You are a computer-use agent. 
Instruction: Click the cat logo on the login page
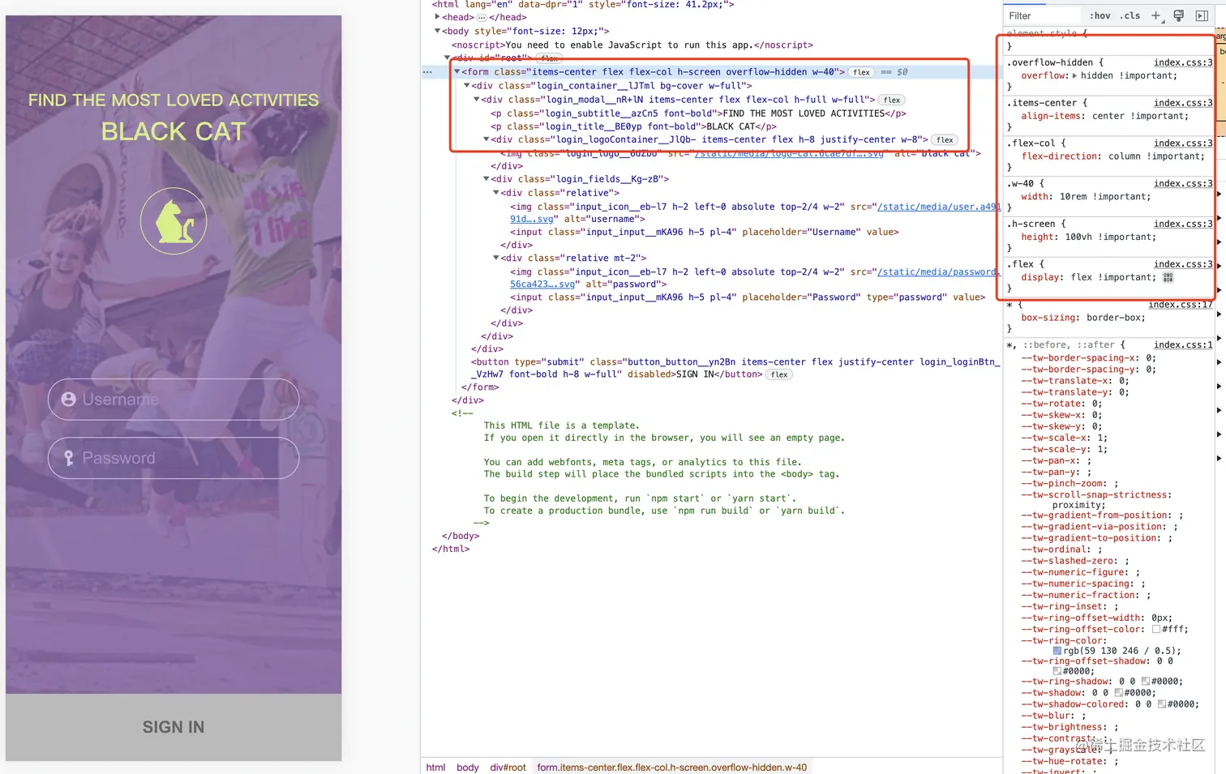pos(174,221)
